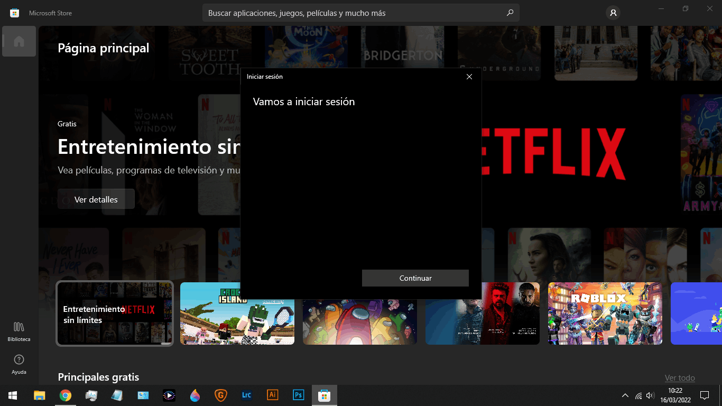This screenshot has height=406, width=722.
Task: Open the notepad app in taskbar
Action: tap(117, 395)
